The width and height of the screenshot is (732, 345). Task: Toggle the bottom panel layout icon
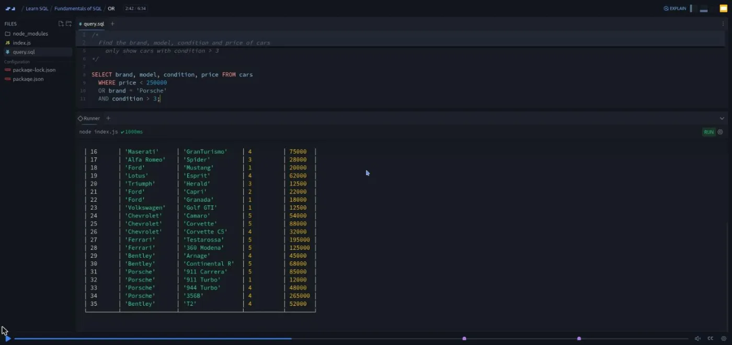[704, 8]
